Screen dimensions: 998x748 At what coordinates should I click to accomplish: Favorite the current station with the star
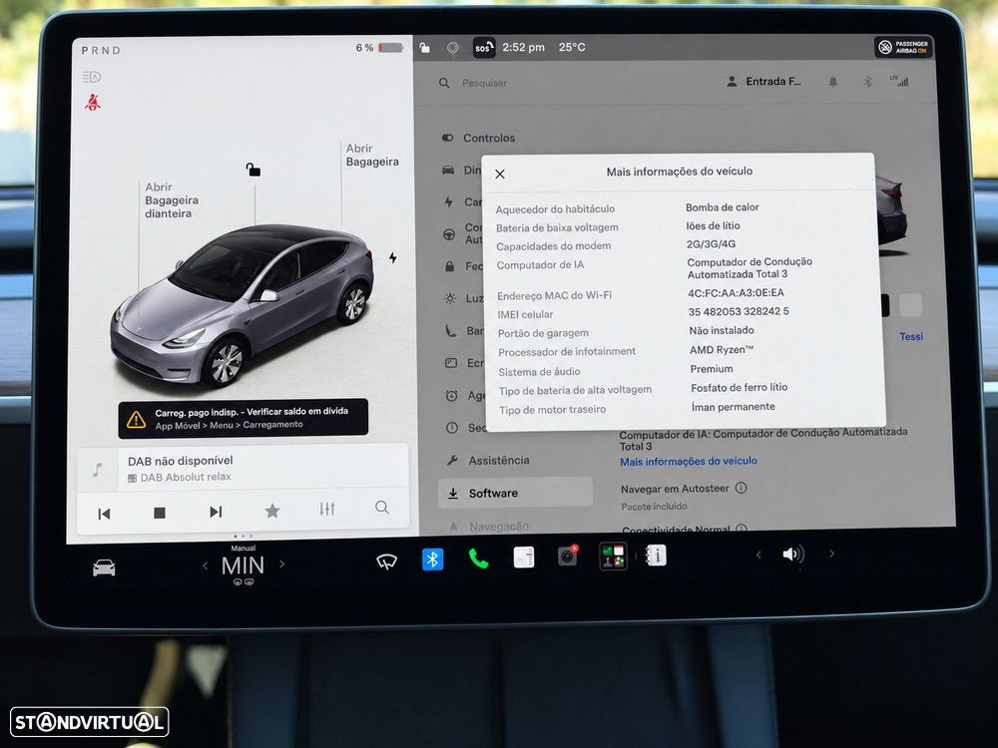tap(272, 510)
